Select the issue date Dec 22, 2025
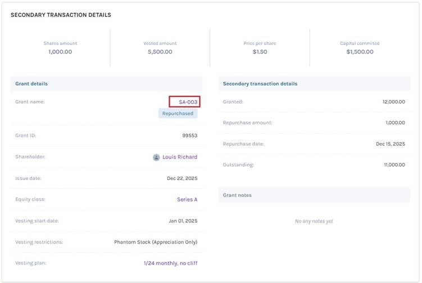The image size is (422, 283). [182, 178]
